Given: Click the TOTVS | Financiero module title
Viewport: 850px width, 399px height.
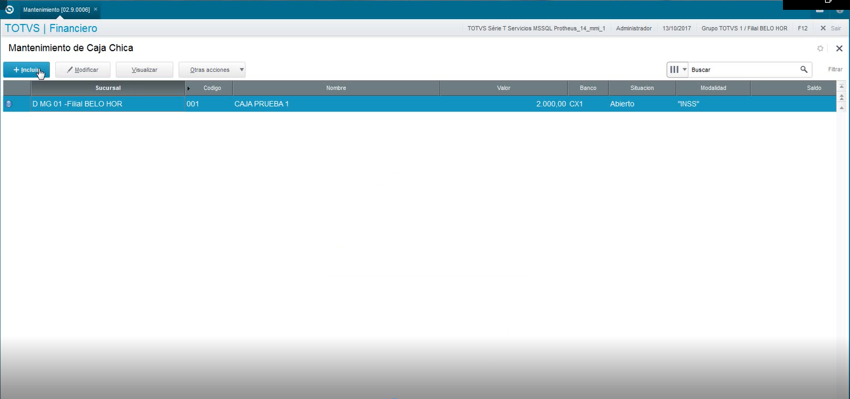Looking at the screenshot, I should pos(51,28).
